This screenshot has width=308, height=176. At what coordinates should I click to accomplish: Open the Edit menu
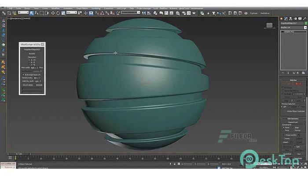click(11, 8)
